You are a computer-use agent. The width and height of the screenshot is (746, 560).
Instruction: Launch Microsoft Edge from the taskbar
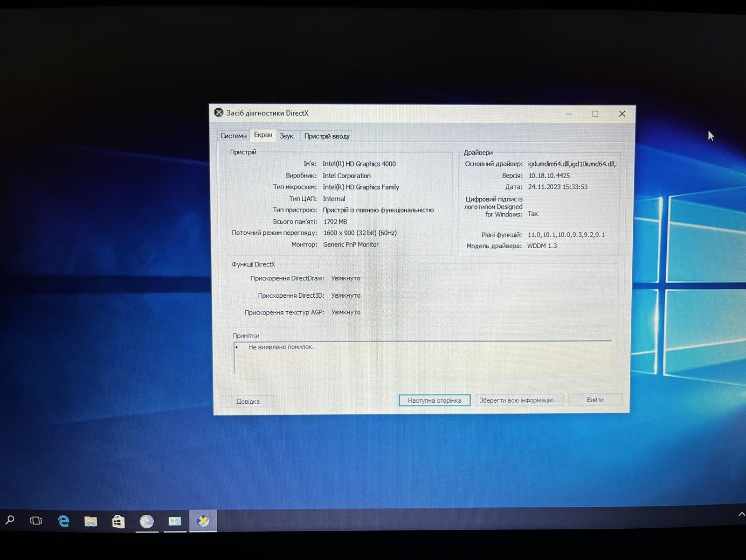63,521
